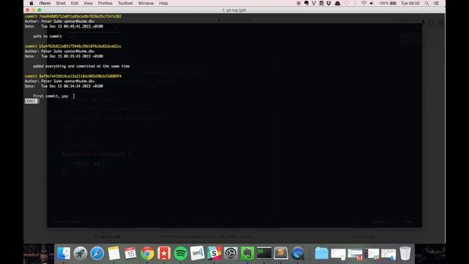Screen dimensions: 469x264
Task: Open Slack from the Dock
Action: tap(214, 253)
